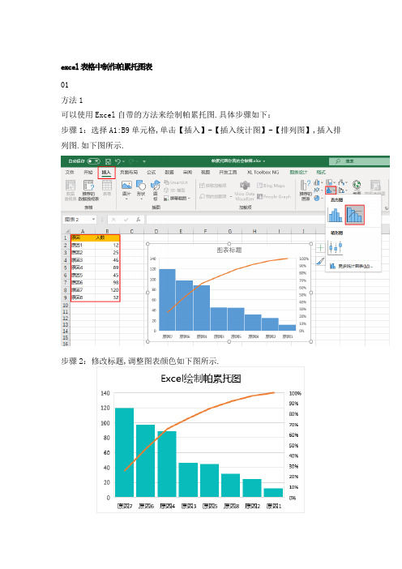
Task: Click the Save icon in Excel's title bar
Action: click(x=108, y=161)
